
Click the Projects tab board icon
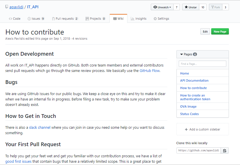[87, 19]
